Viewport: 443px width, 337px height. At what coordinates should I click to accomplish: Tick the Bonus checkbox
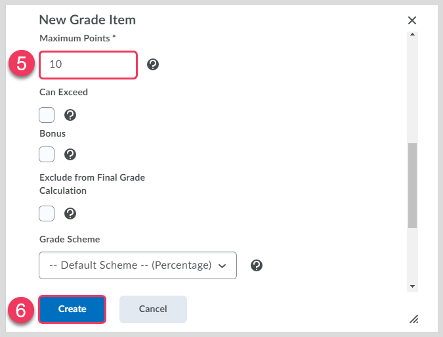pyautogui.click(x=47, y=154)
